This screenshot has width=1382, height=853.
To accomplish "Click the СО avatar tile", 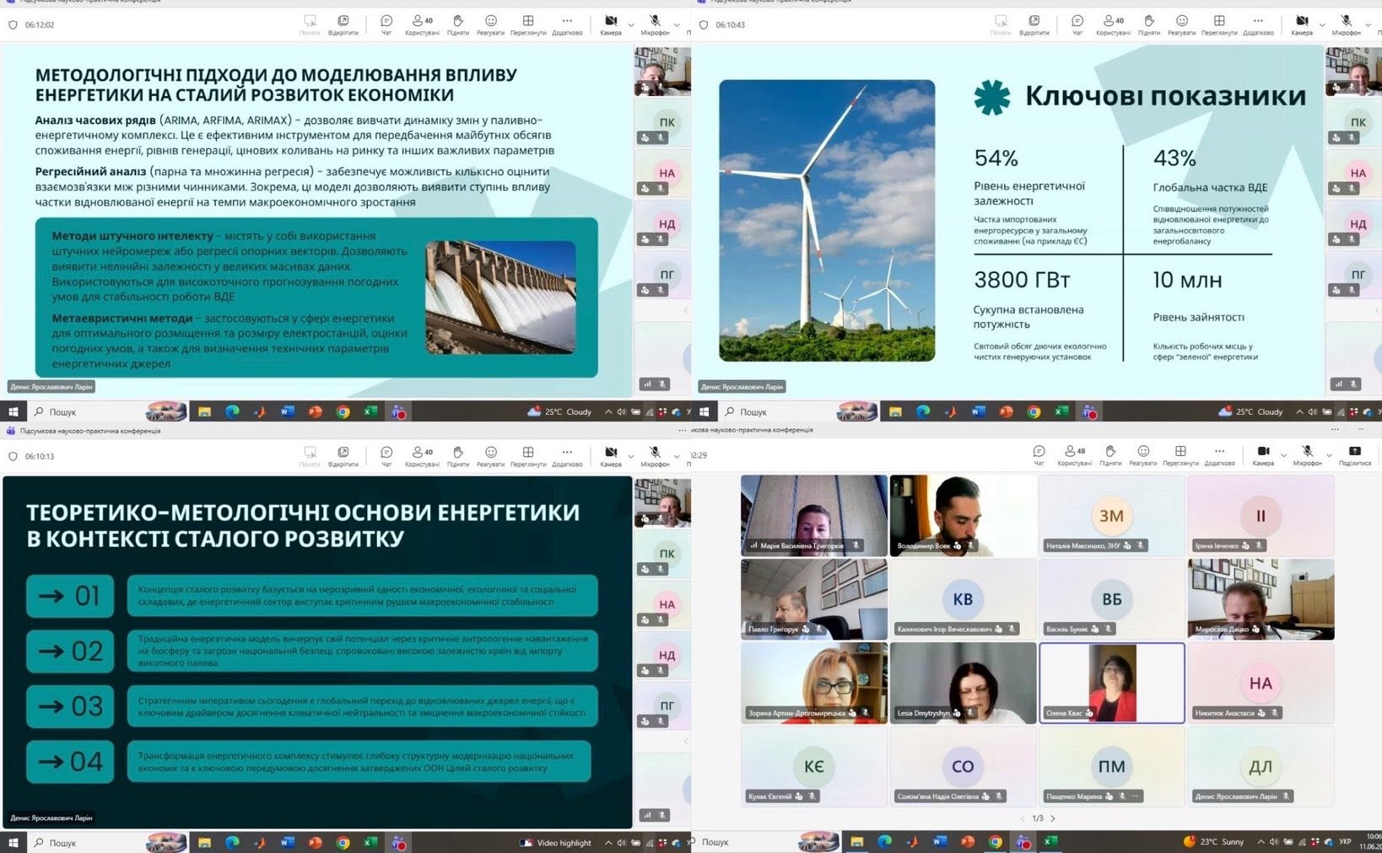I will click(x=963, y=766).
